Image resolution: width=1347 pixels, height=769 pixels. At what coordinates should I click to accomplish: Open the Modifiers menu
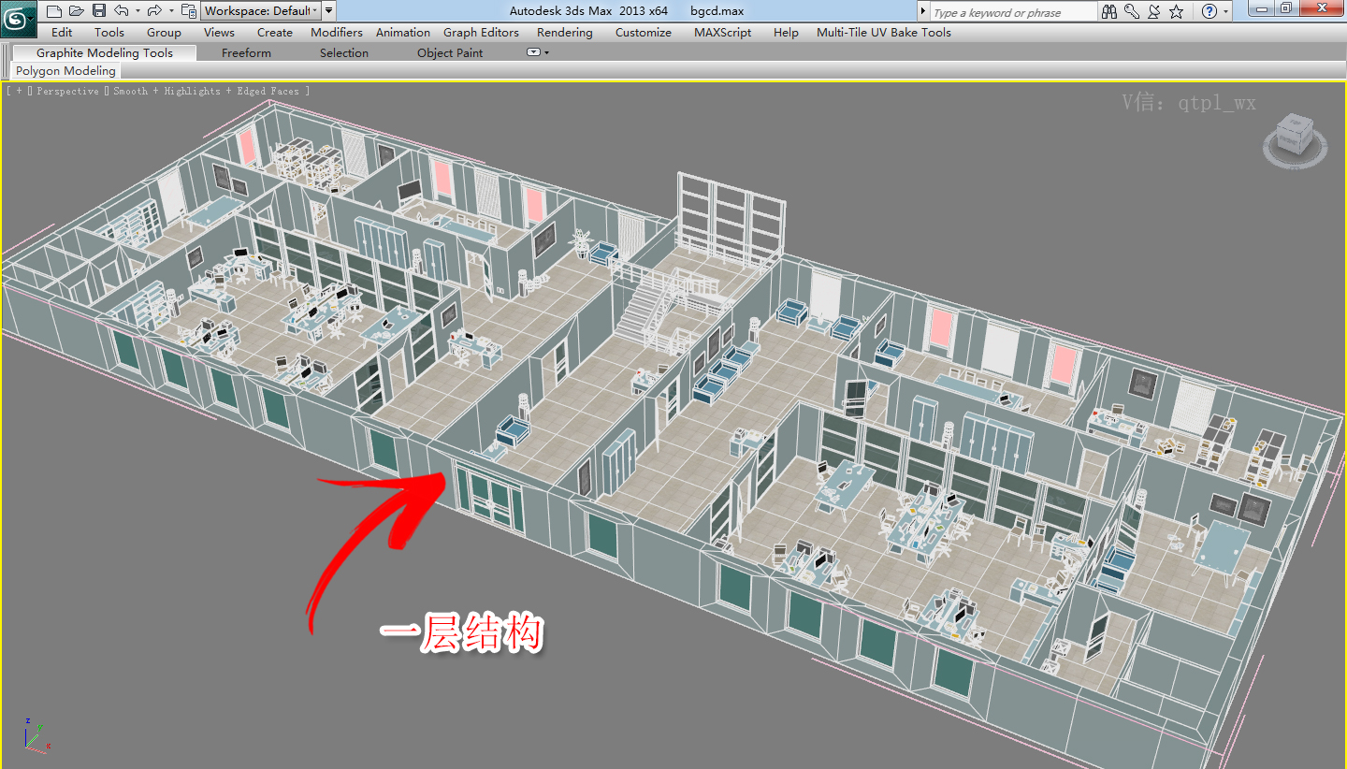[x=337, y=32]
